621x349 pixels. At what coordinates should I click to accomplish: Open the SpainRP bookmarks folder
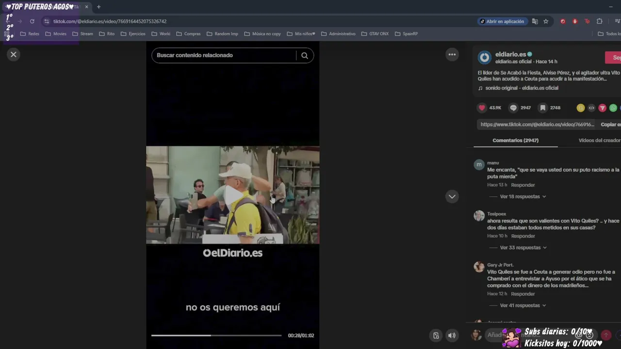[407, 34]
